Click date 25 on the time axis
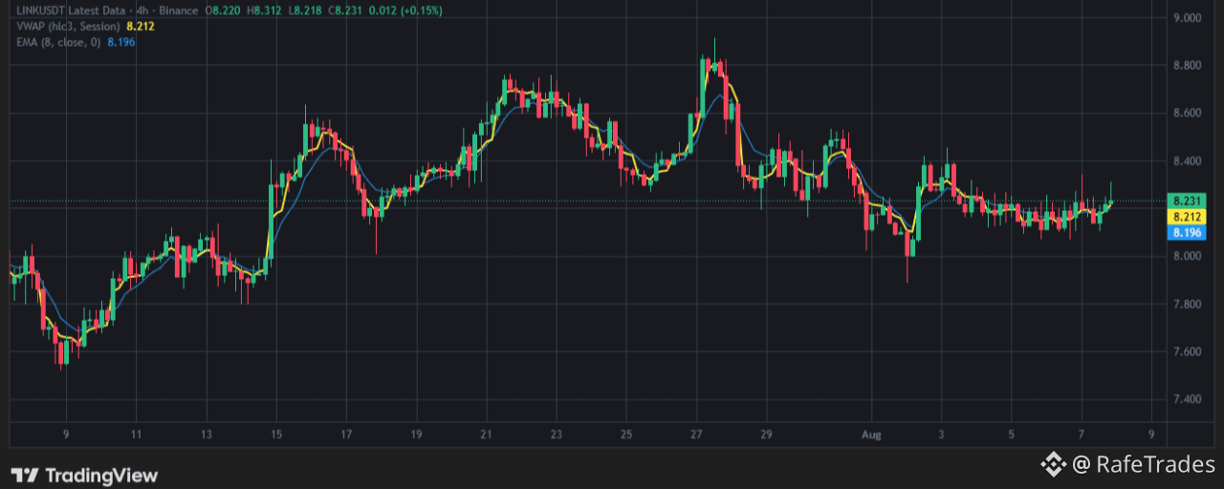The height and width of the screenshot is (489, 1224). click(x=626, y=435)
